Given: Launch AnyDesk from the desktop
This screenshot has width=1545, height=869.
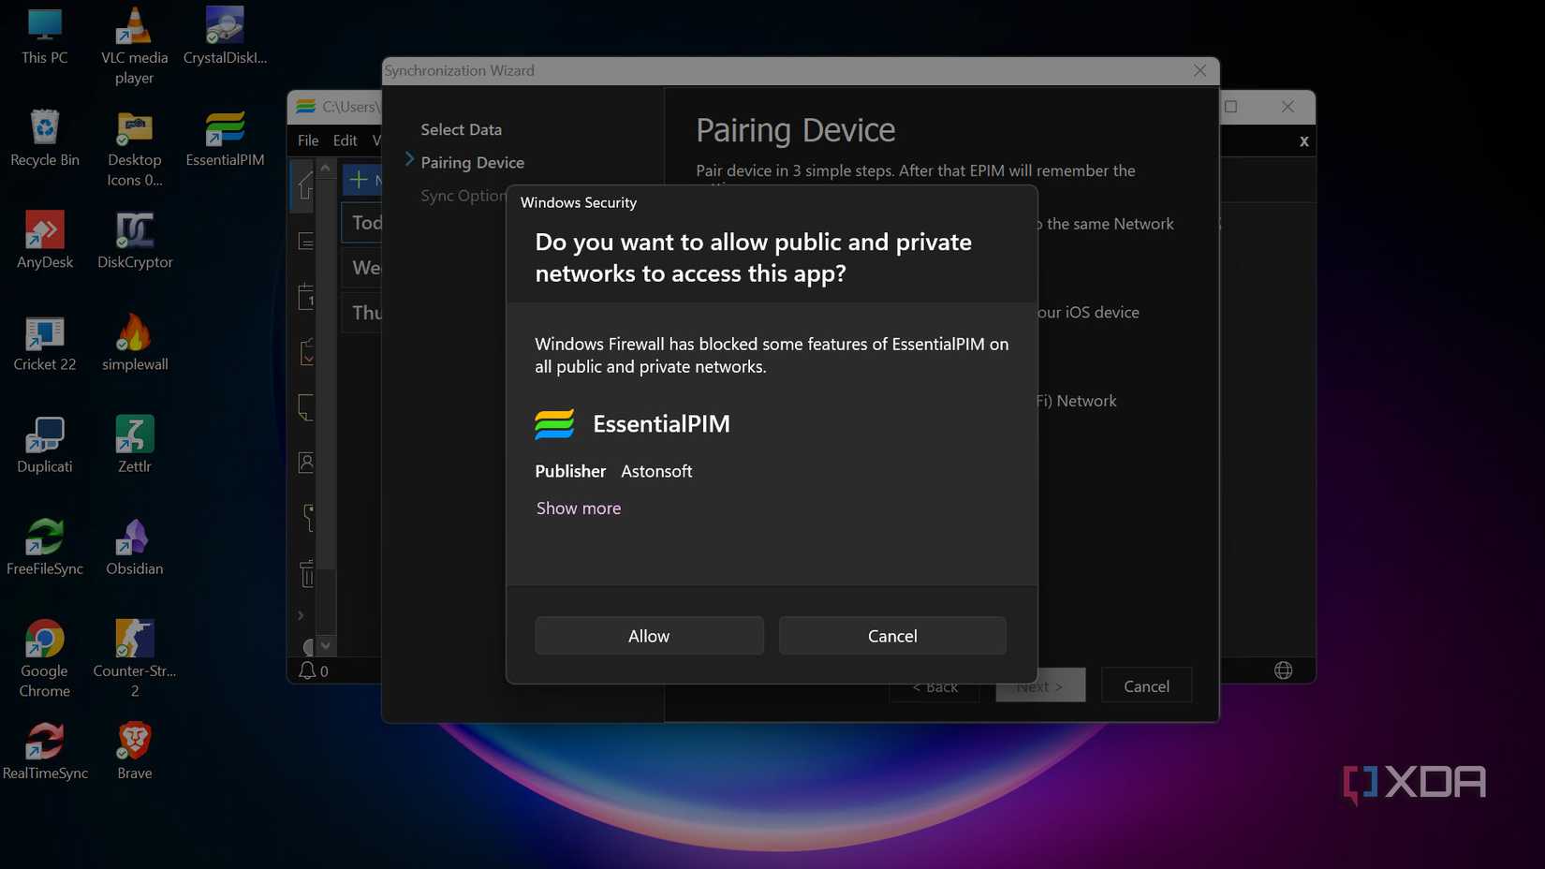Looking at the screenshot, I should click(45, 241).
